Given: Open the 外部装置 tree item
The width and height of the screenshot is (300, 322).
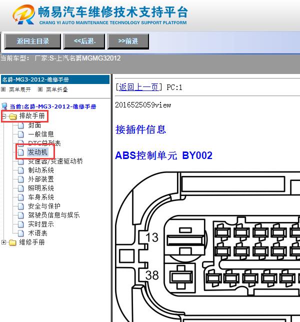Looking at the screenshot, I should click(41, 179).
